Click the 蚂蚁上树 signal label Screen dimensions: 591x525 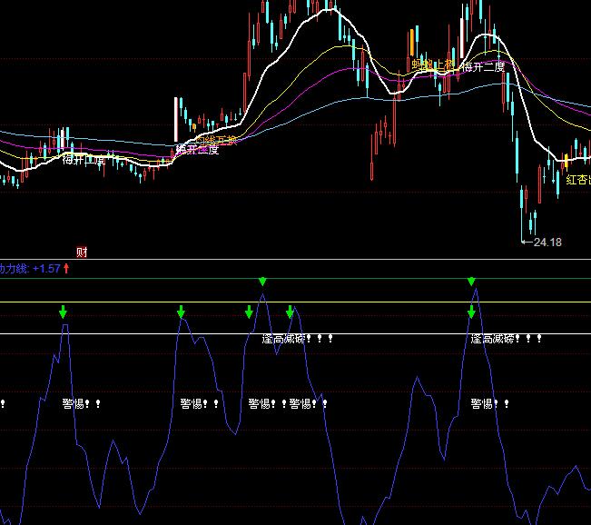click(432, 64)
